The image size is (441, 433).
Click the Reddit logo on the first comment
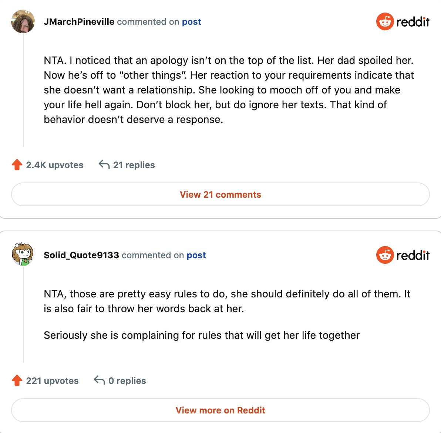click(403, 22)
